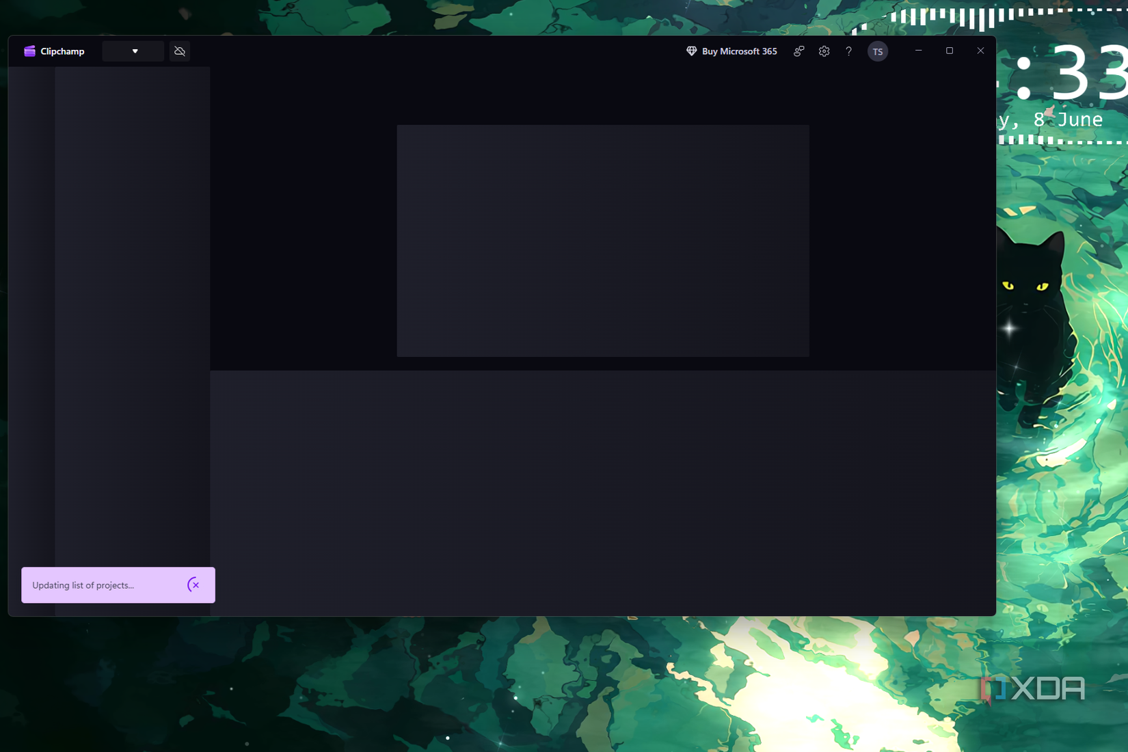Image resolution: width=1128 pixels, height=752 pixels.
Task: Dismiss the Updating list of projects notification
Action: 194,585
